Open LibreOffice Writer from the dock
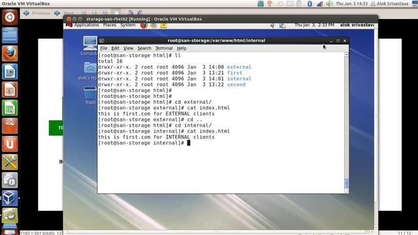 point(10,71)
